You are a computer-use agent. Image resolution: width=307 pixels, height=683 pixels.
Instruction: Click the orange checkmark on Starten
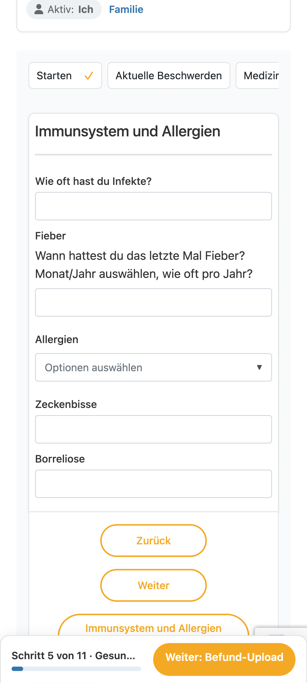(x=89, y=76)
